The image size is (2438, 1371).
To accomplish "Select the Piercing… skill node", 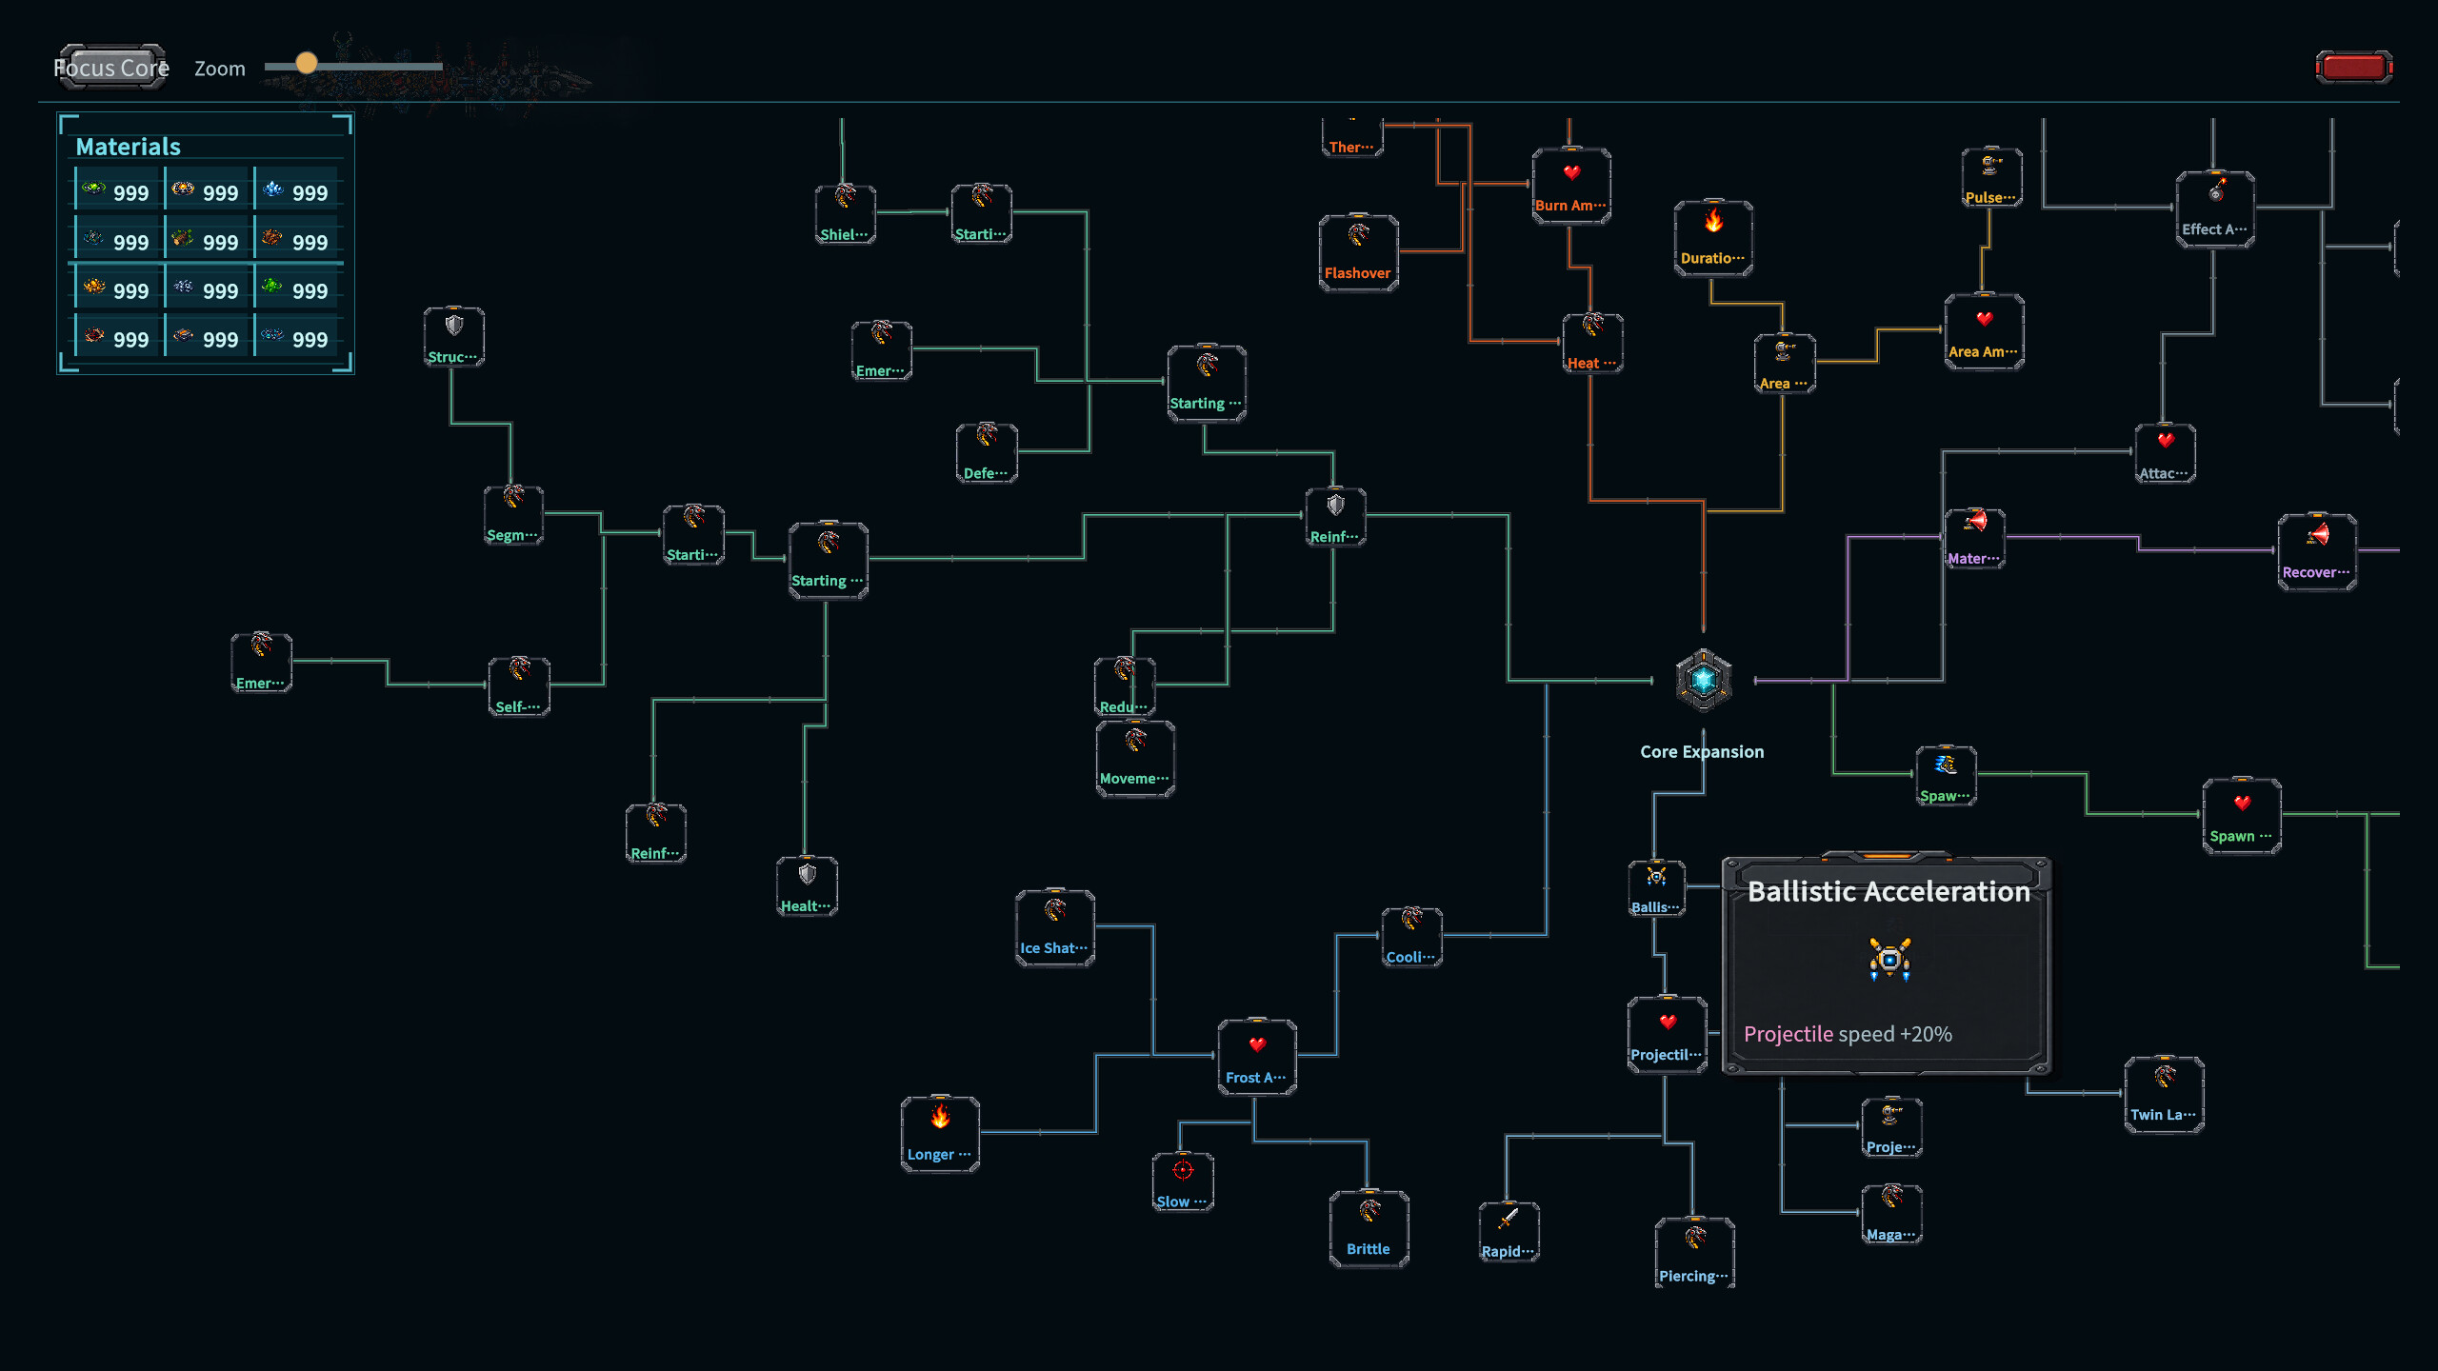I will (1693, 1253).
